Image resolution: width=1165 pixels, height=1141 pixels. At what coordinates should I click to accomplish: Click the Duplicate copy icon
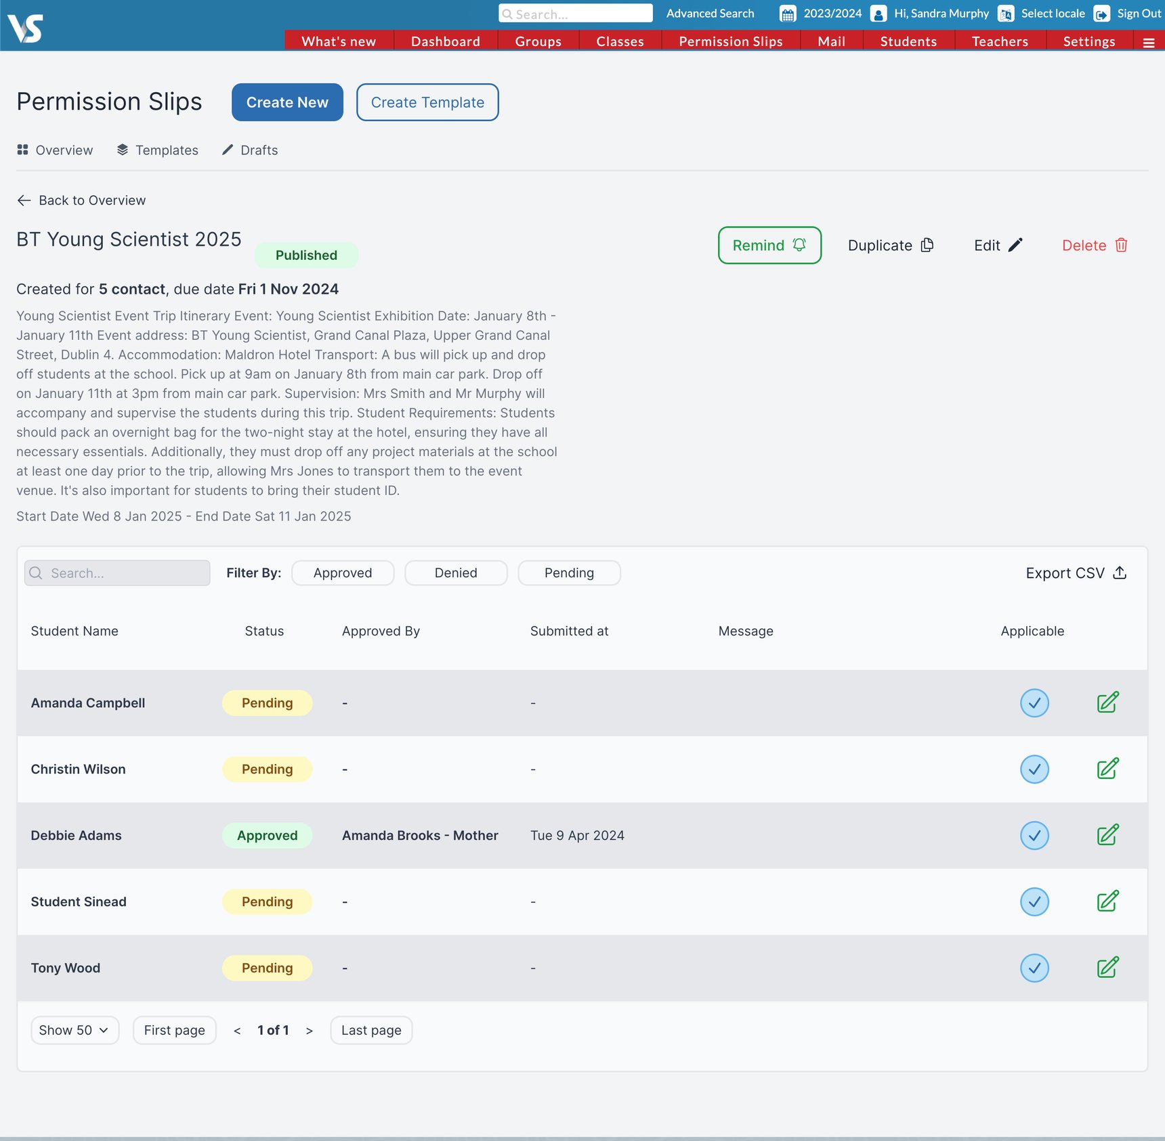click(x=927, y=245)
